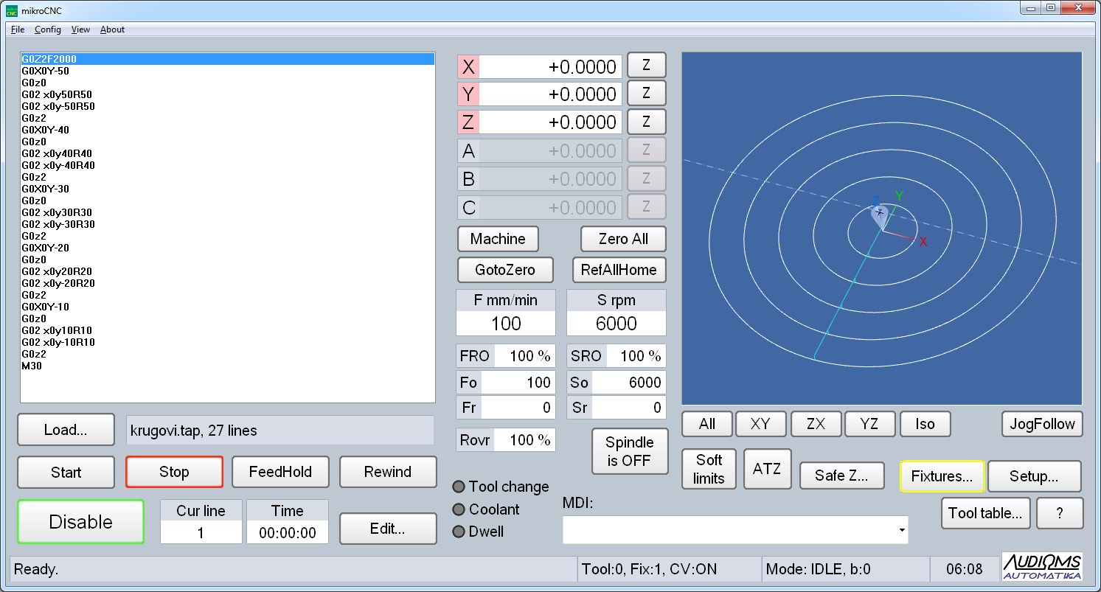Screen dimensions: 1101x592
Task: Click the mikroCNC title bar icon
Action: pyautogui.click(x=12, y=10)
